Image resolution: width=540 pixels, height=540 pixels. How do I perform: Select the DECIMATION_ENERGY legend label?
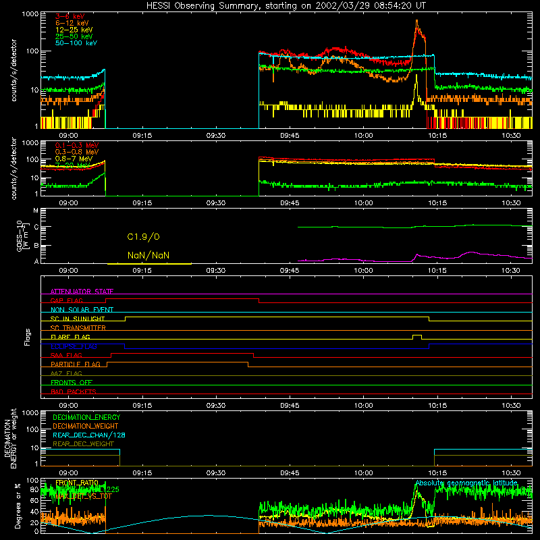click(x=86, y=417)
